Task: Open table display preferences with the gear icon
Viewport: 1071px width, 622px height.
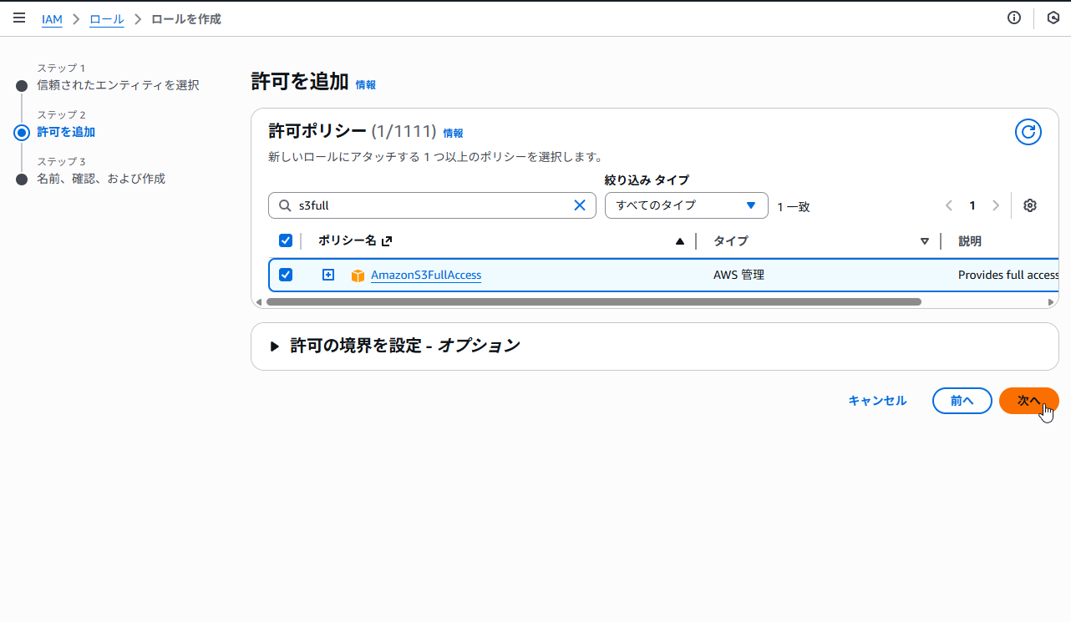Action: [x=1030, y=205]
